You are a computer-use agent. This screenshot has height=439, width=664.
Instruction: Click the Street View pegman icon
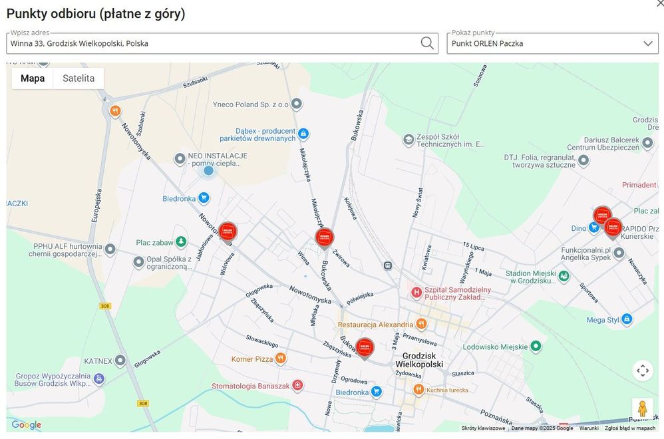pos(643,408)
